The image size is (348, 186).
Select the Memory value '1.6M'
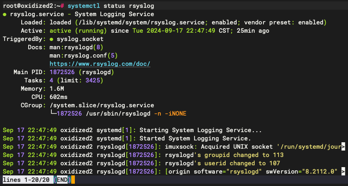pyautogui.click(x=57, y=89)
